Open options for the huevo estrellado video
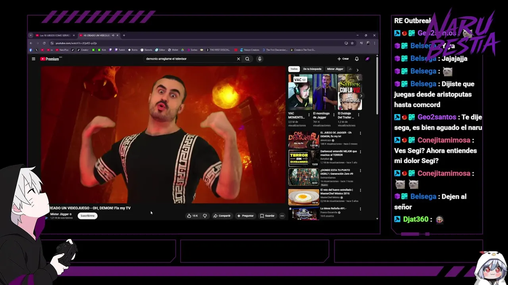Image resolution: width=508 pixels, height=285 pixels. pos(360,190)
